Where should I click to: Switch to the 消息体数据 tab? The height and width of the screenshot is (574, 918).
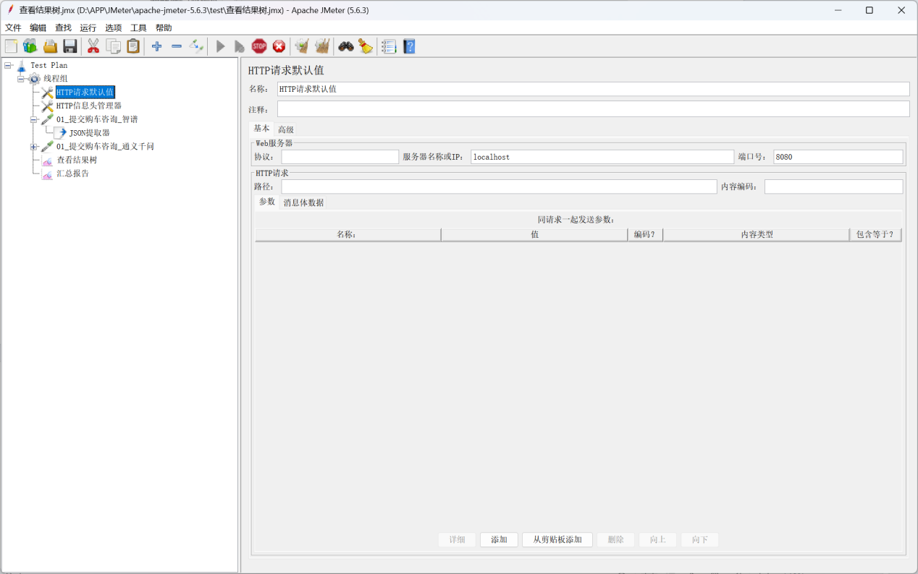pyautogui.click(x=303, y=203)
